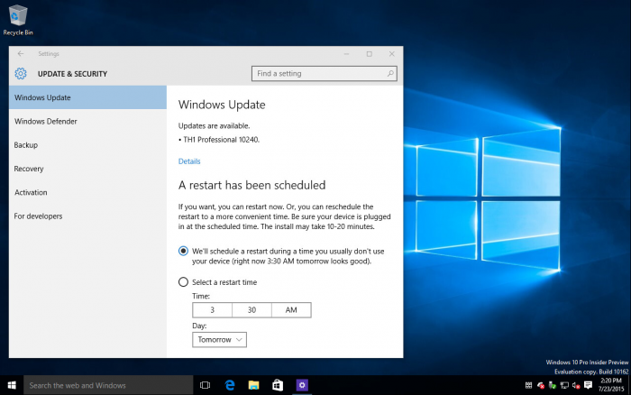
Task: Click the Settings back arrow
Action: click(21, 53)
